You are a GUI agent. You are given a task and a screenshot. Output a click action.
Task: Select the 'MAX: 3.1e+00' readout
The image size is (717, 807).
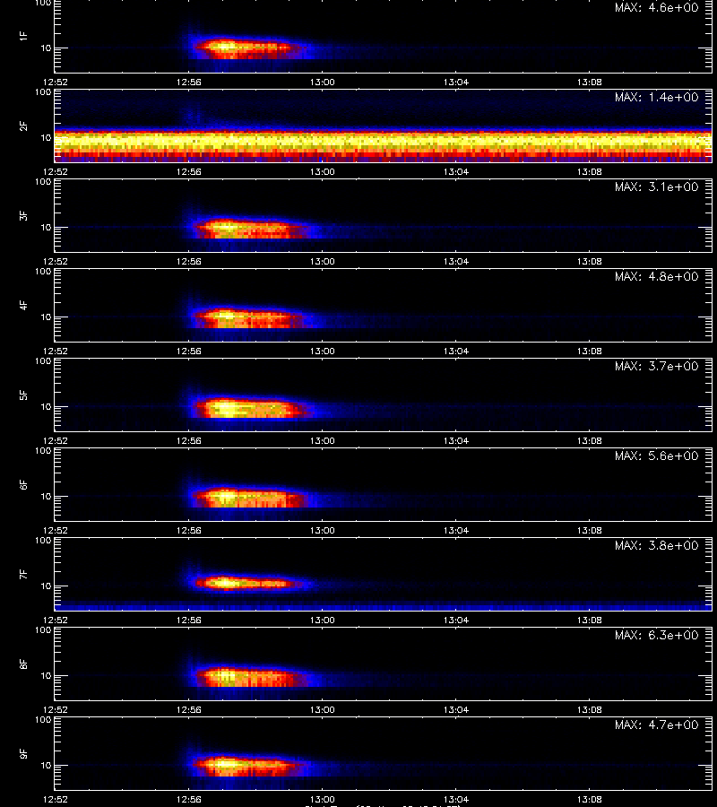[656, 187]
